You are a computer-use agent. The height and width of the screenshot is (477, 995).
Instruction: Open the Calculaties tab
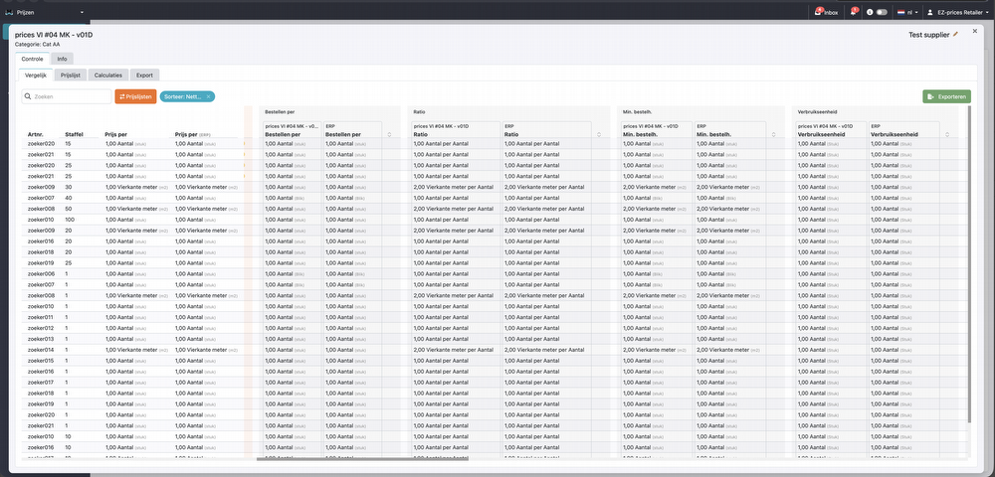(108, 75)
